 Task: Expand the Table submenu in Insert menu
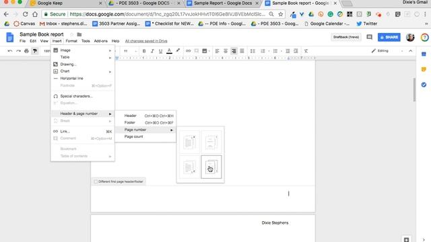[83, 57]
